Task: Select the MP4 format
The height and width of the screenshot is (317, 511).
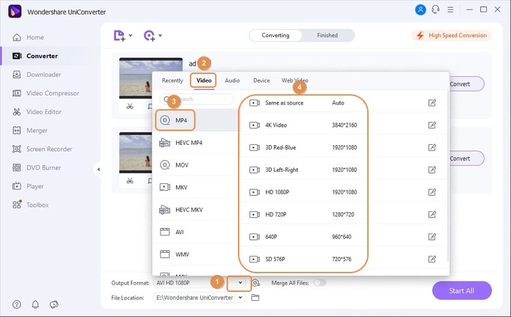Action: 197,121
